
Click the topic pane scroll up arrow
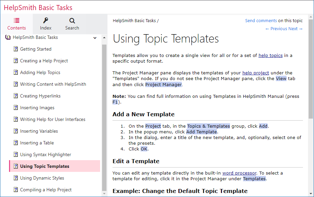pos(311,17)
